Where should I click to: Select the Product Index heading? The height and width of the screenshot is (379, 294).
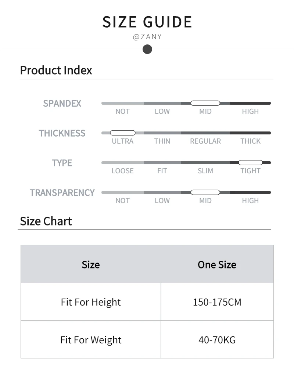tap(56, 70)
